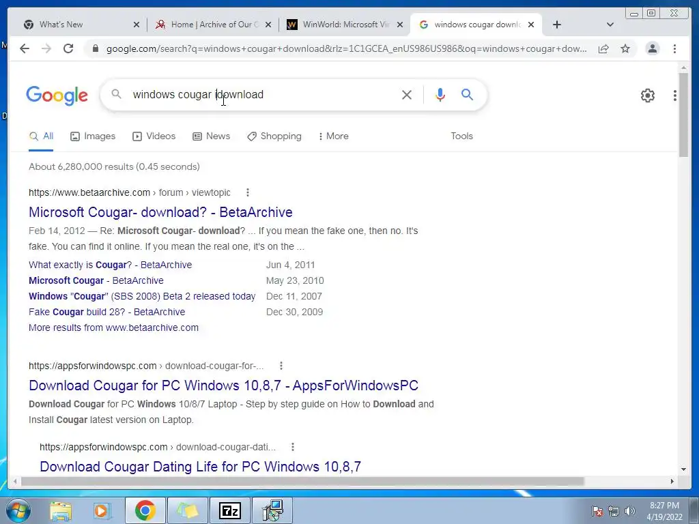Start voice search with microphone
This screenshot has width=699, height=524.
coord(440,95)
